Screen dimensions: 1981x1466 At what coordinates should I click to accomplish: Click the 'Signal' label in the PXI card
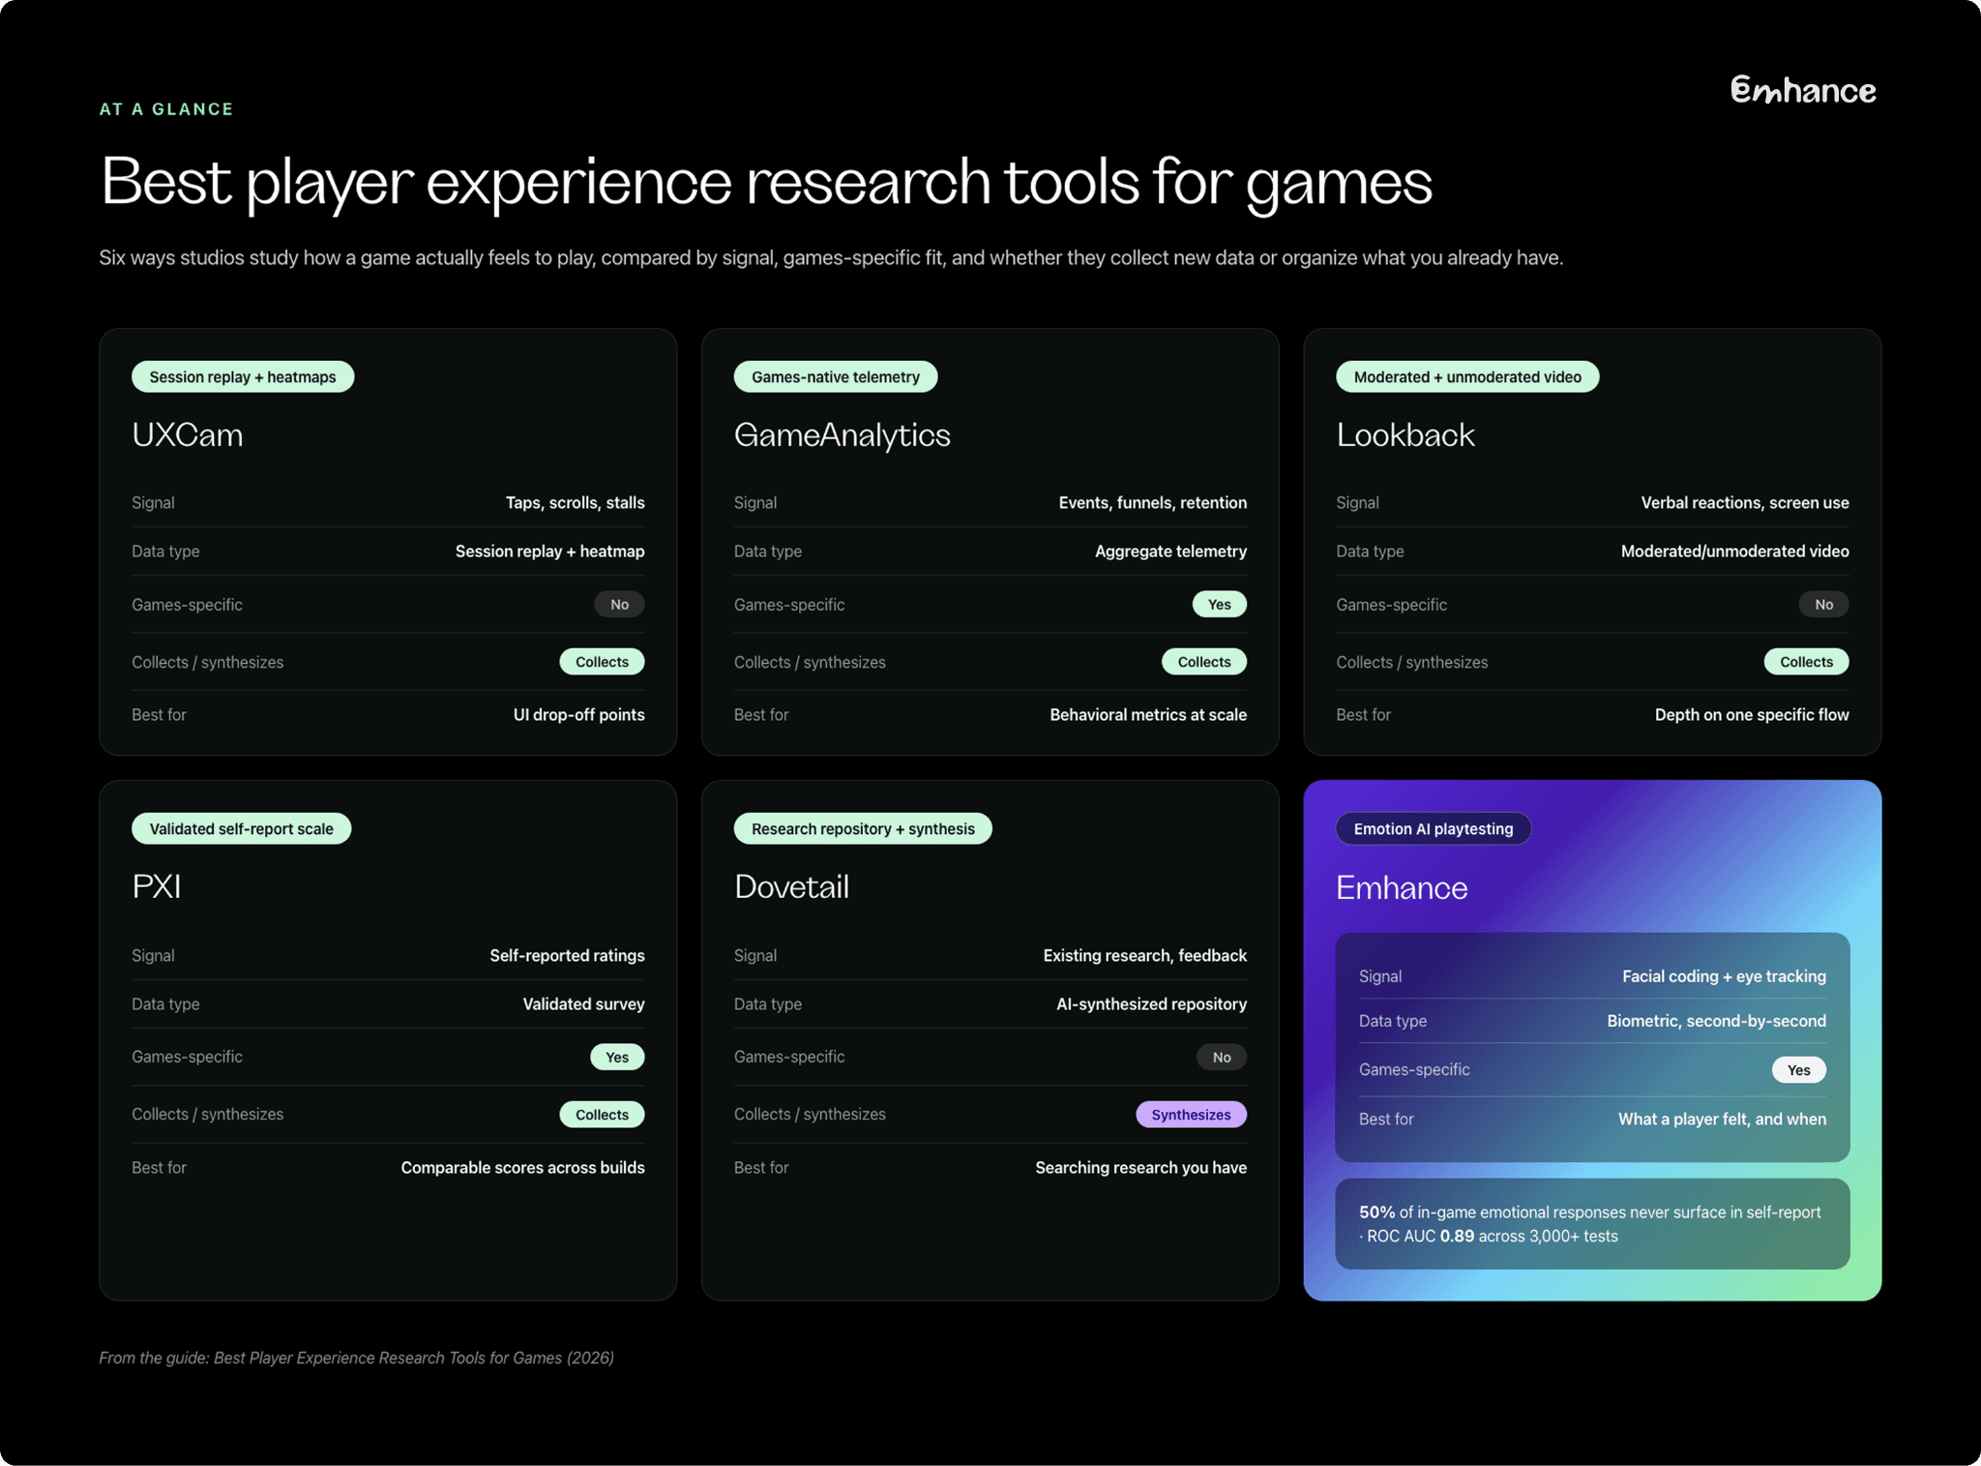pos(153,955)
